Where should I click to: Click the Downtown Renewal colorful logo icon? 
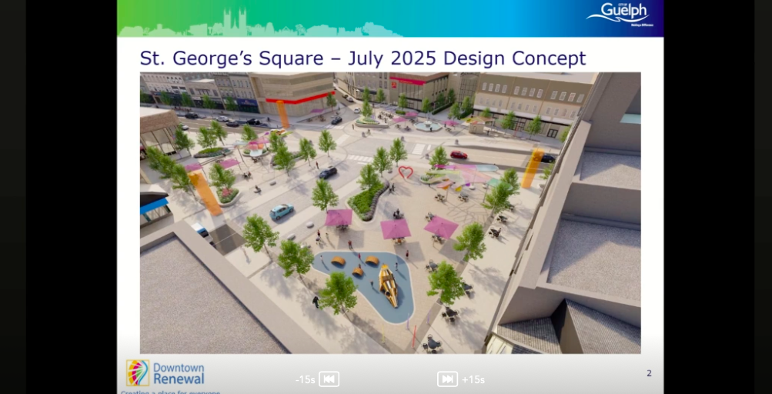(138, 372)
